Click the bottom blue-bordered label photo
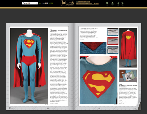Screen dimensions: 147x114 113,50
